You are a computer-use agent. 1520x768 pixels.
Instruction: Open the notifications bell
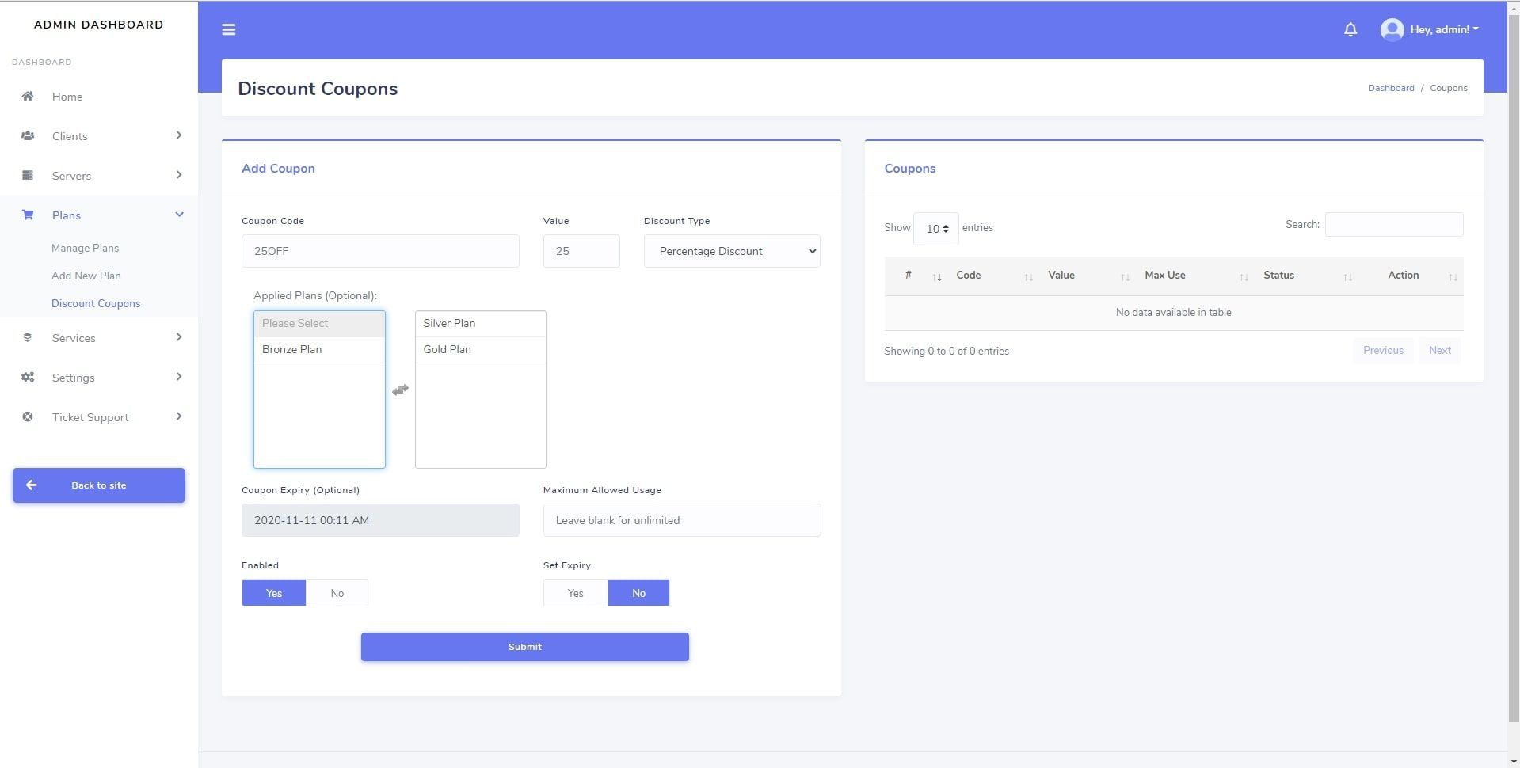(x=1350, y=29)
